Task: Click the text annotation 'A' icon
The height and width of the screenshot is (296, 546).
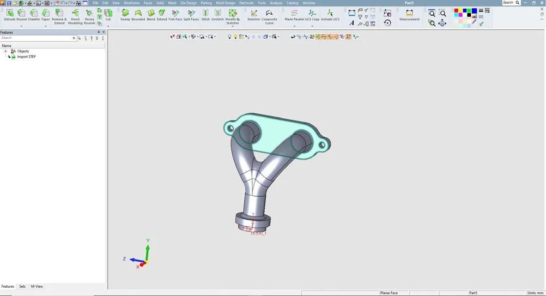Action: tap(351, 23)
